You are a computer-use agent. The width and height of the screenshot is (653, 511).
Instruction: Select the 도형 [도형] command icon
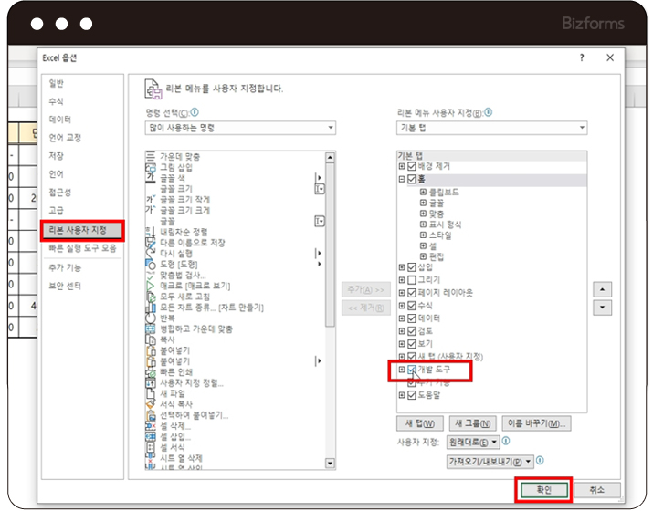(x=151, y=265)
